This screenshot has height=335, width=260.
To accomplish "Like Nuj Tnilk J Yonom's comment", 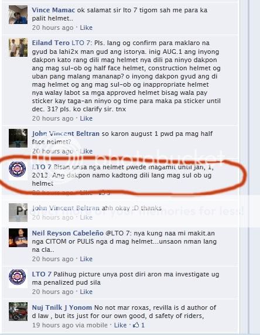I will [120, 325].
